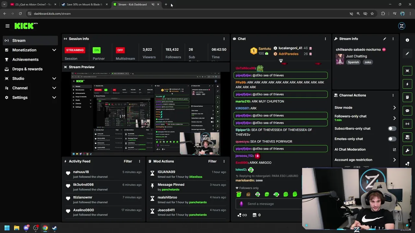Open Drops & rewards in the sidebar
This screenshot has width=415, height=233.
[x=31, y=69]
